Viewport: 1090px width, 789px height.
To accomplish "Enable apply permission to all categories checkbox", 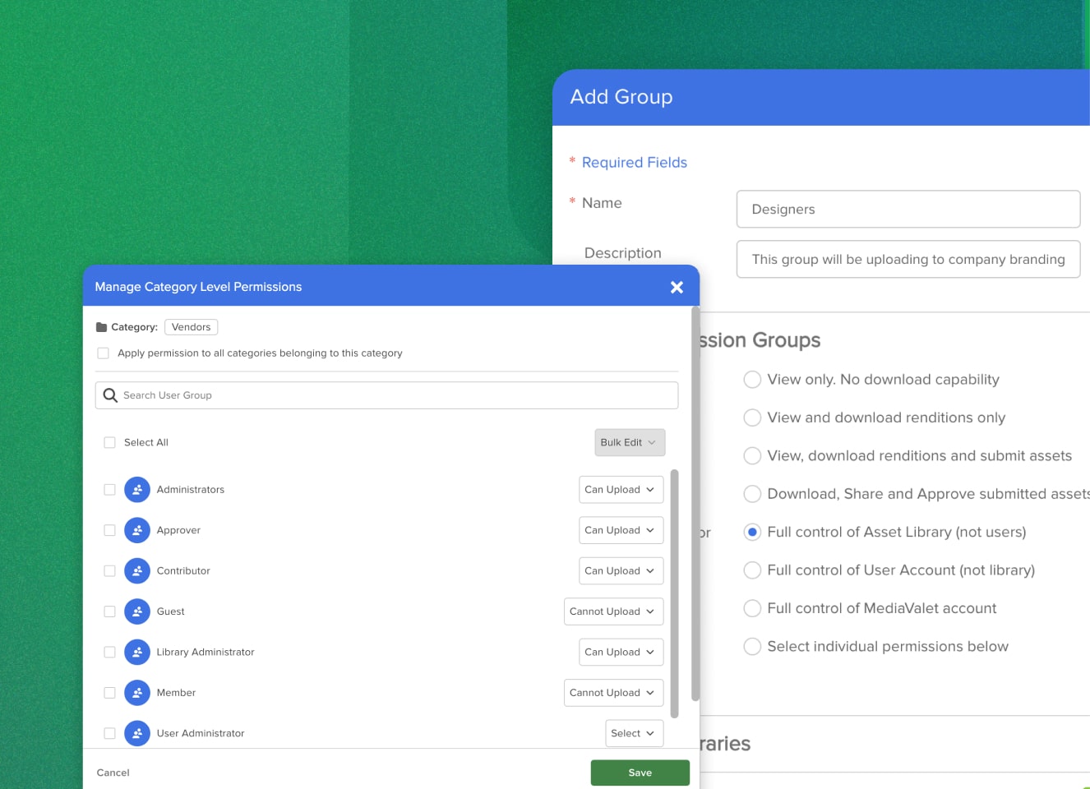I will [x=104, y=353].
